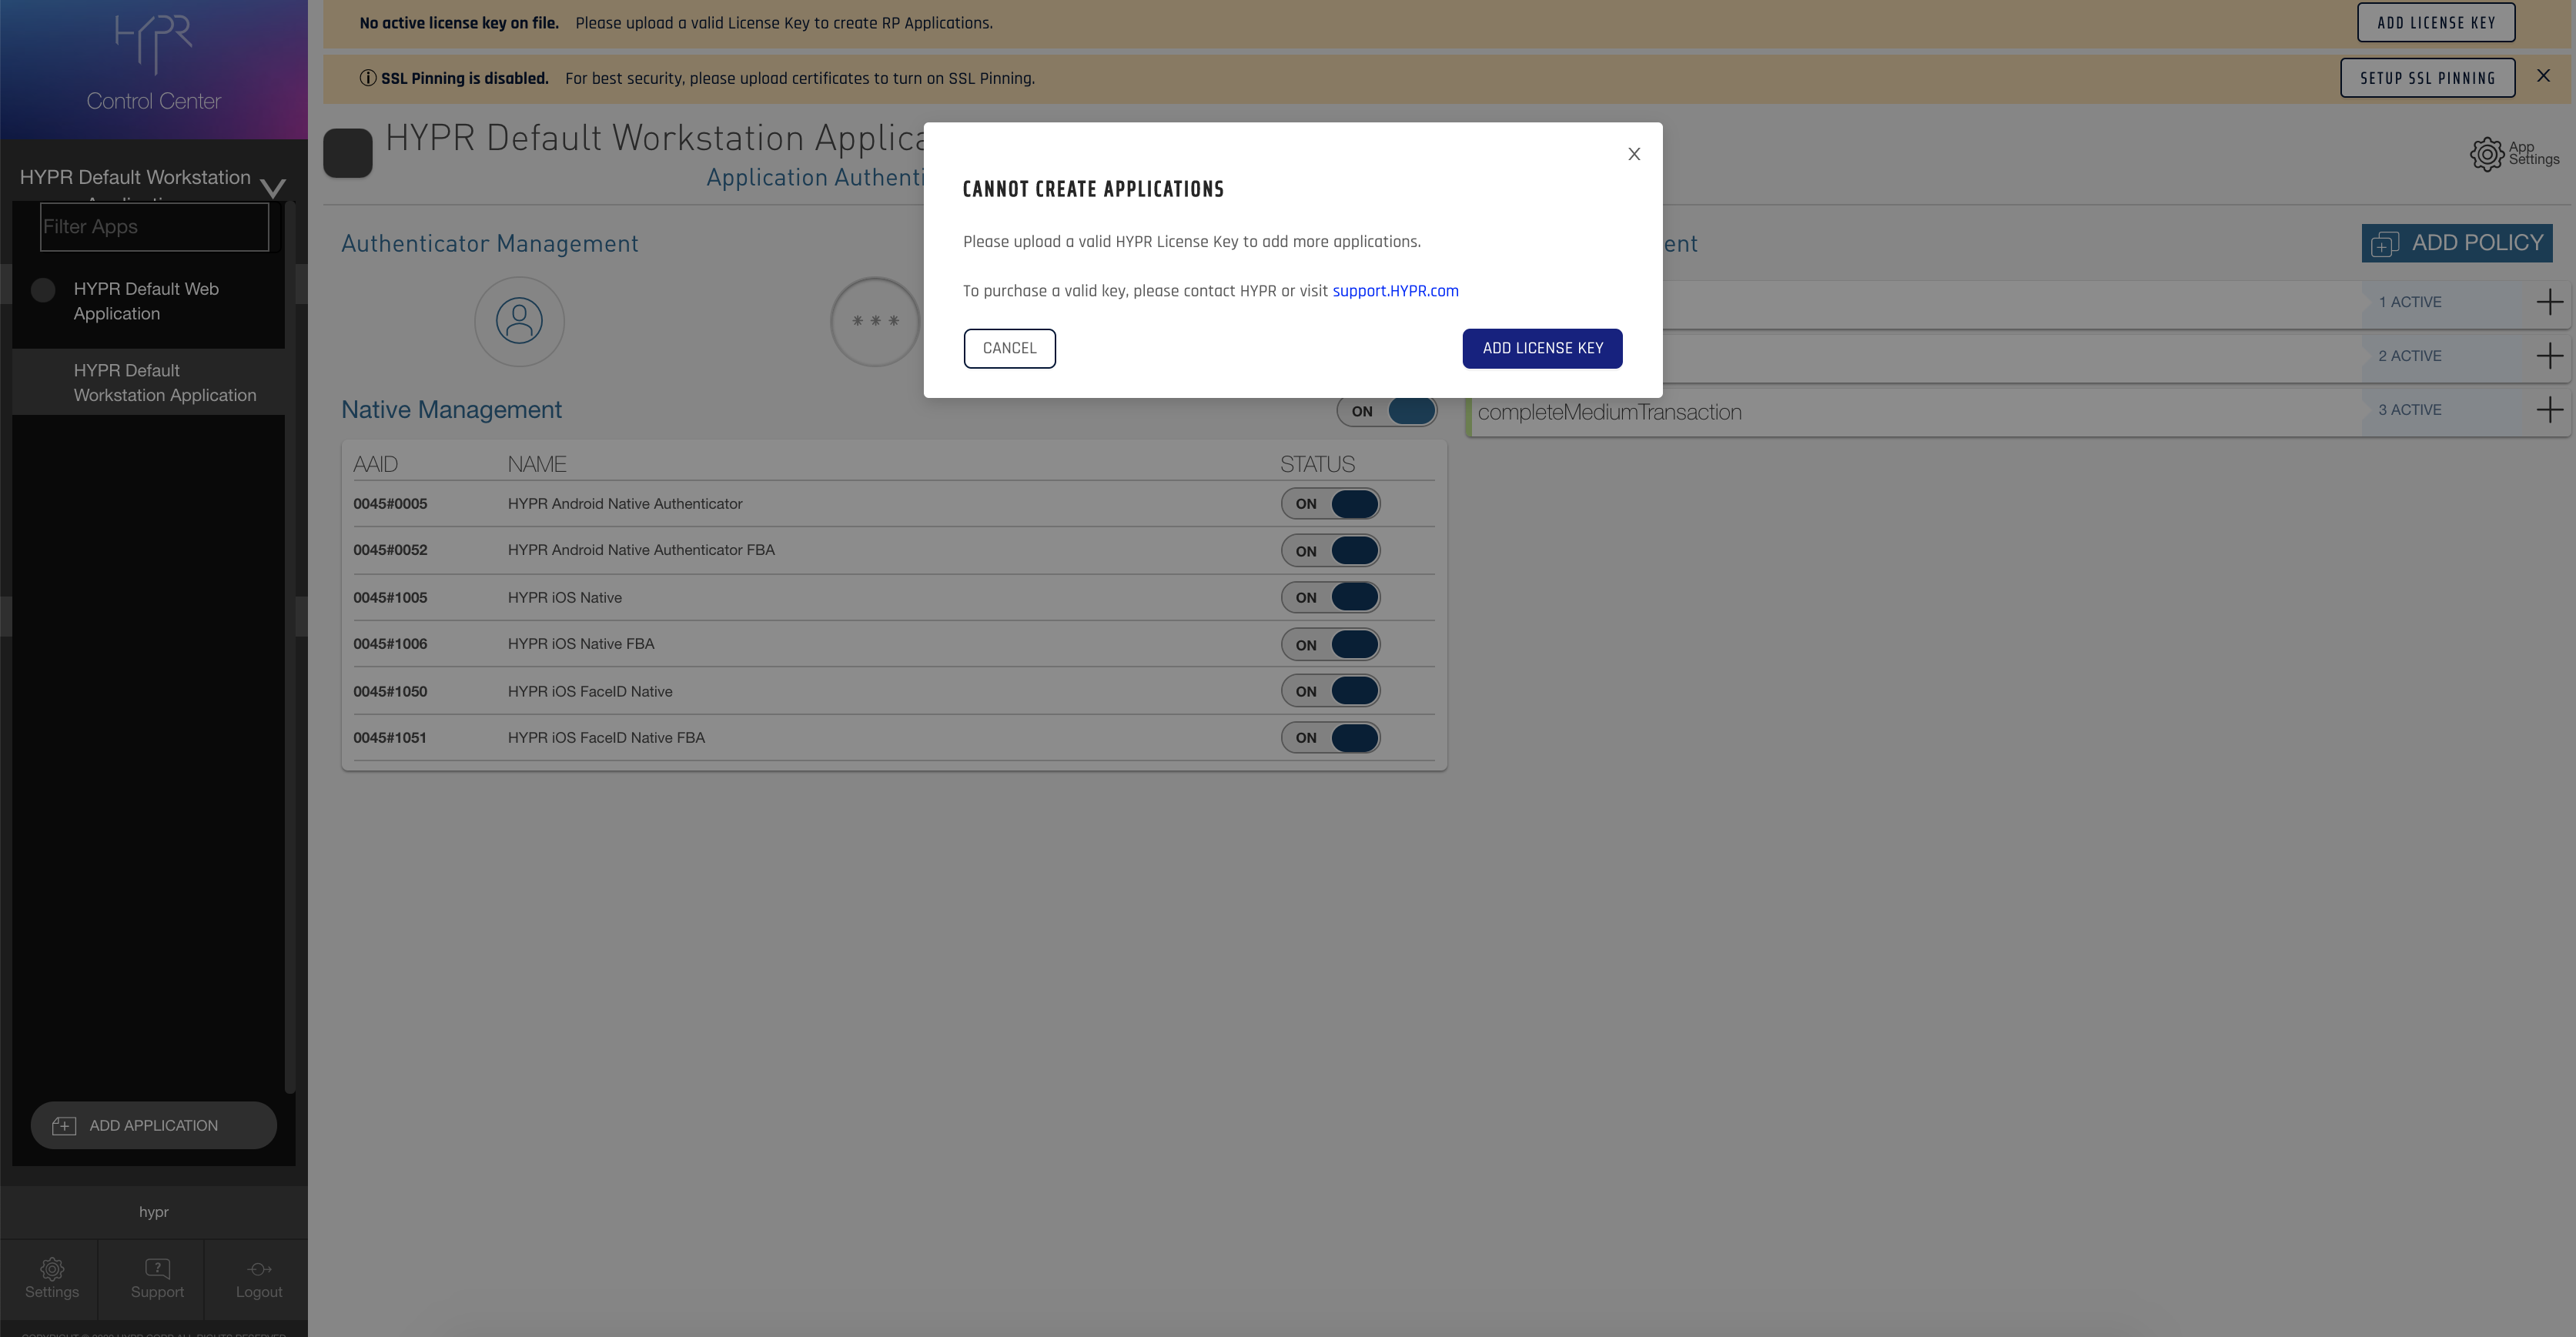Toggle the Native Management master switch

click(x=1386, y=411)
